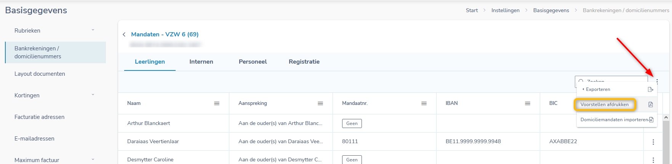Switch to the Personeel tab
Screen dimensions: 672x164
click(x=253, y=62)
